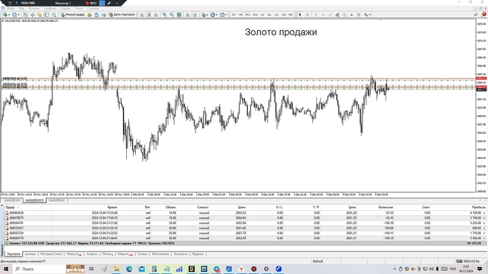This screenshot has width=488, height=274.
Task: Open the indicators list dropdown
Action: pyautogui.click(x=207, y=14)
